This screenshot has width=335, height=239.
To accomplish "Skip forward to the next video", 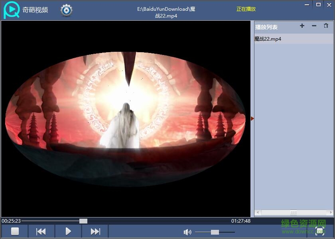I will click(x=95, y=231).
